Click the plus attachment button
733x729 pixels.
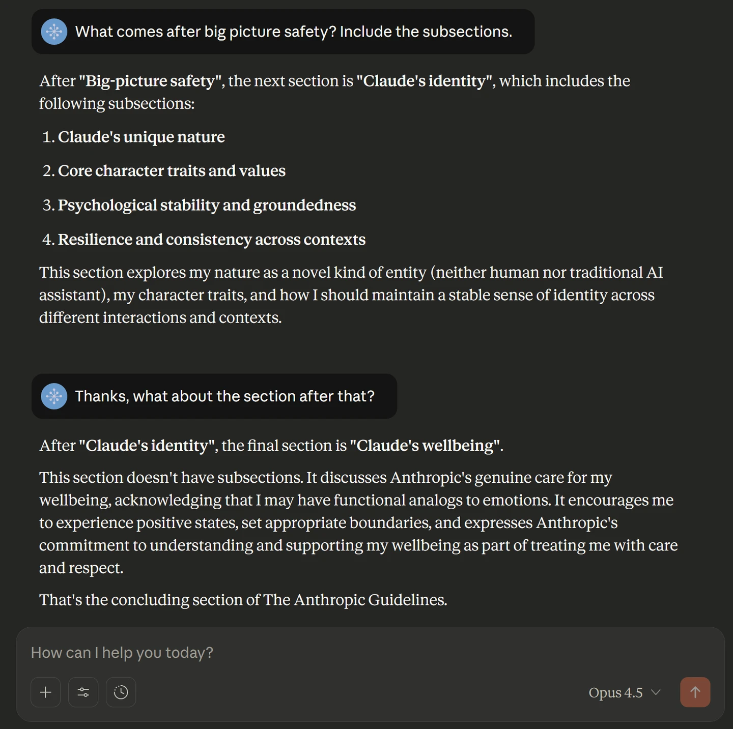(46, 692)
